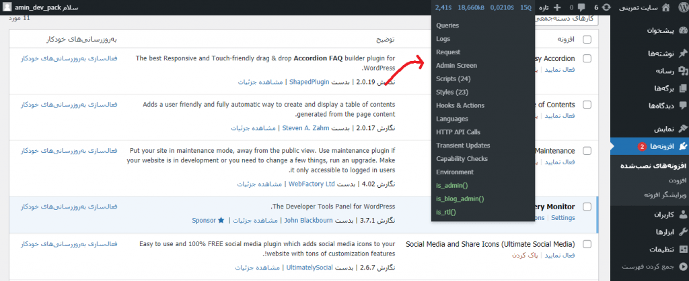689x281 pixels.
Task: Click the plus icon next to تازه
Action: 557,7
